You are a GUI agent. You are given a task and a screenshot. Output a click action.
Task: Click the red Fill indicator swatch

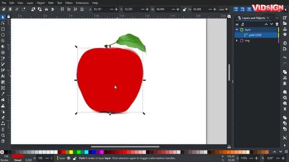(x=18, y=156)
